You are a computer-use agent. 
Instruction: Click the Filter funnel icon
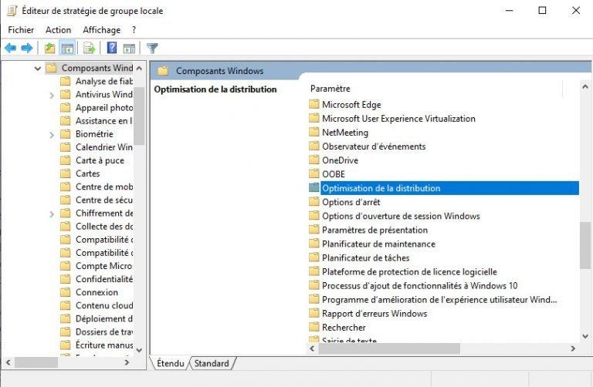point(152,48)
